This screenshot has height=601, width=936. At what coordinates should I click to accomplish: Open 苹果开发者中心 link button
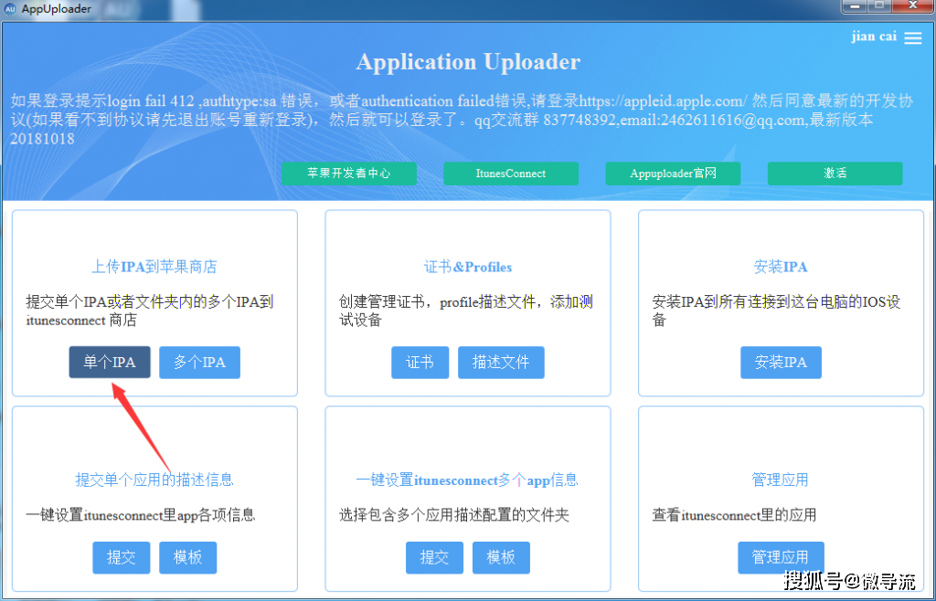[348, 174]
